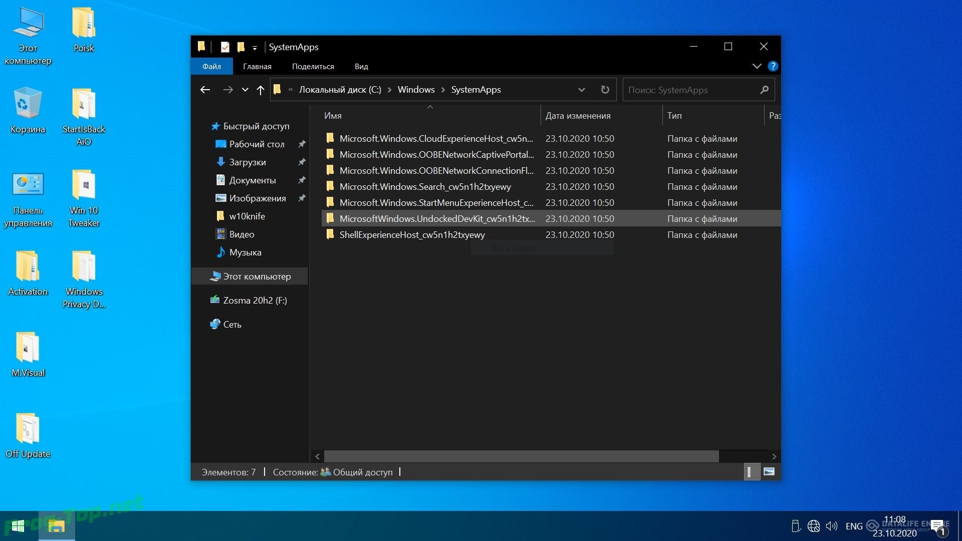This screenshot has width=962, height=541.
Task: Click Локальный диск (C:) in address bar
Action: [340, 90]
